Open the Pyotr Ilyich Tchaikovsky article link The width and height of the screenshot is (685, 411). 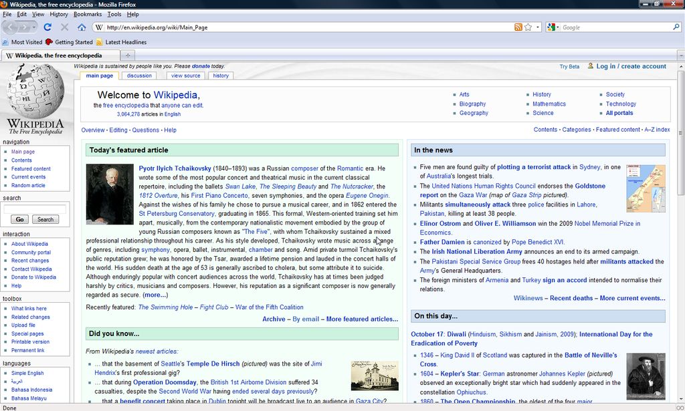(x=175, y=168)
